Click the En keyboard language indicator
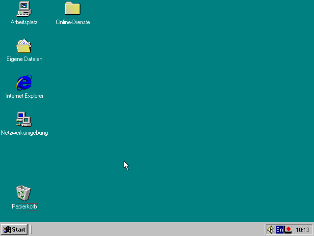Screen dimensions: 314x236 click(x=280, y=230)
